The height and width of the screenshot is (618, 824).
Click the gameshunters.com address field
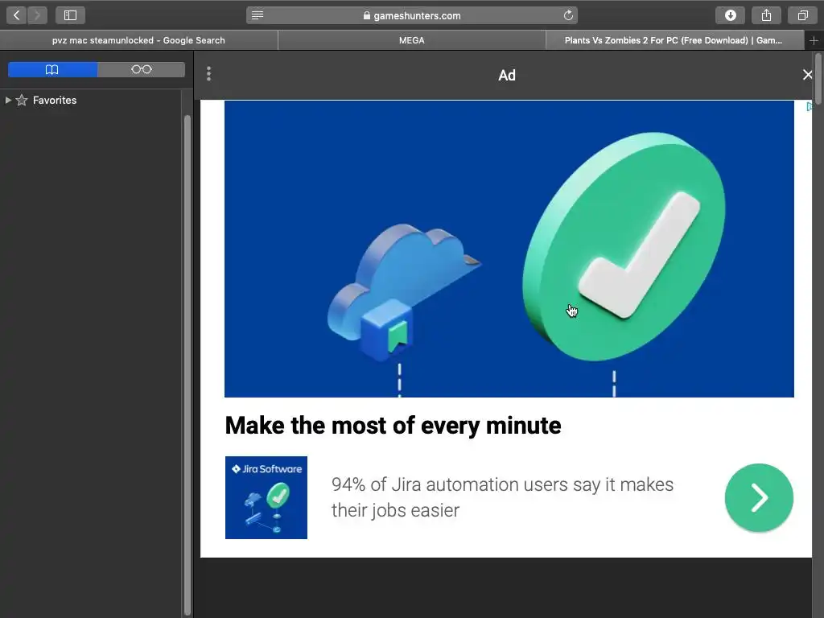(412, 15)
